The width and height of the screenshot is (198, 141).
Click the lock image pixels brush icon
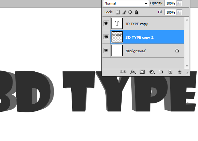124,12
